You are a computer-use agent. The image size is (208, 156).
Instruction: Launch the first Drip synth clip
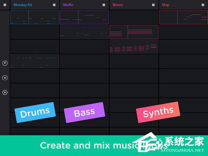tap(183, 17)
